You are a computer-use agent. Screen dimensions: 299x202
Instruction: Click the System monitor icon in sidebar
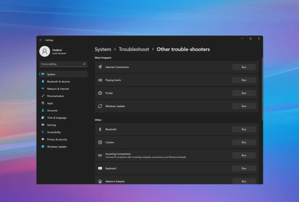(43, 74)
